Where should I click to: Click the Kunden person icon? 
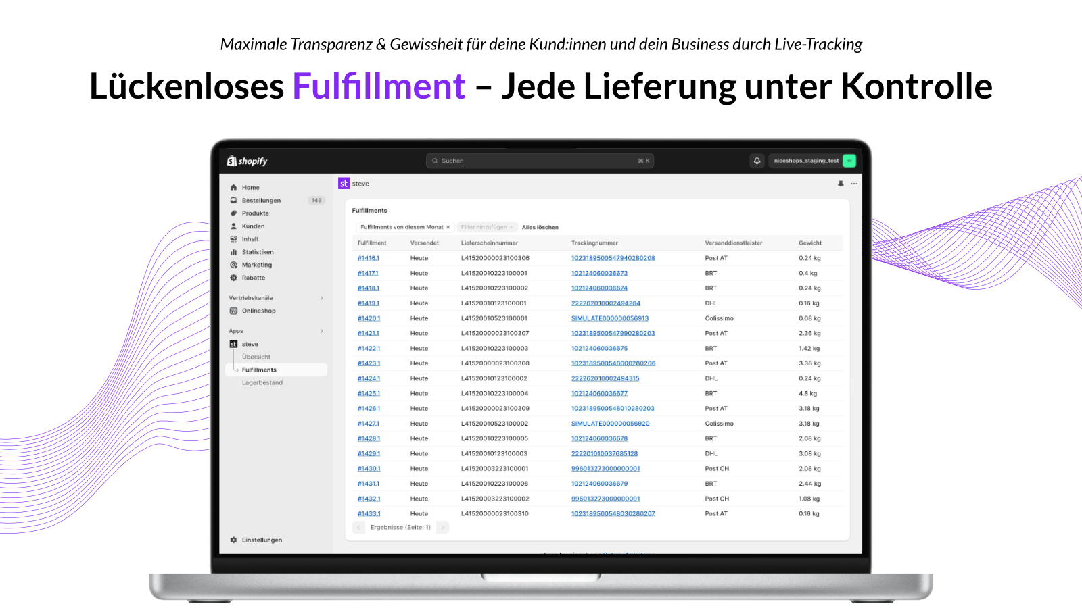233,226
